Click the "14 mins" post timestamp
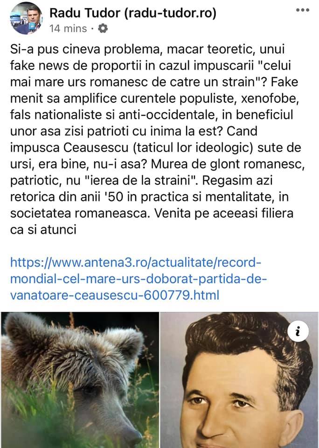 (68, 28)
